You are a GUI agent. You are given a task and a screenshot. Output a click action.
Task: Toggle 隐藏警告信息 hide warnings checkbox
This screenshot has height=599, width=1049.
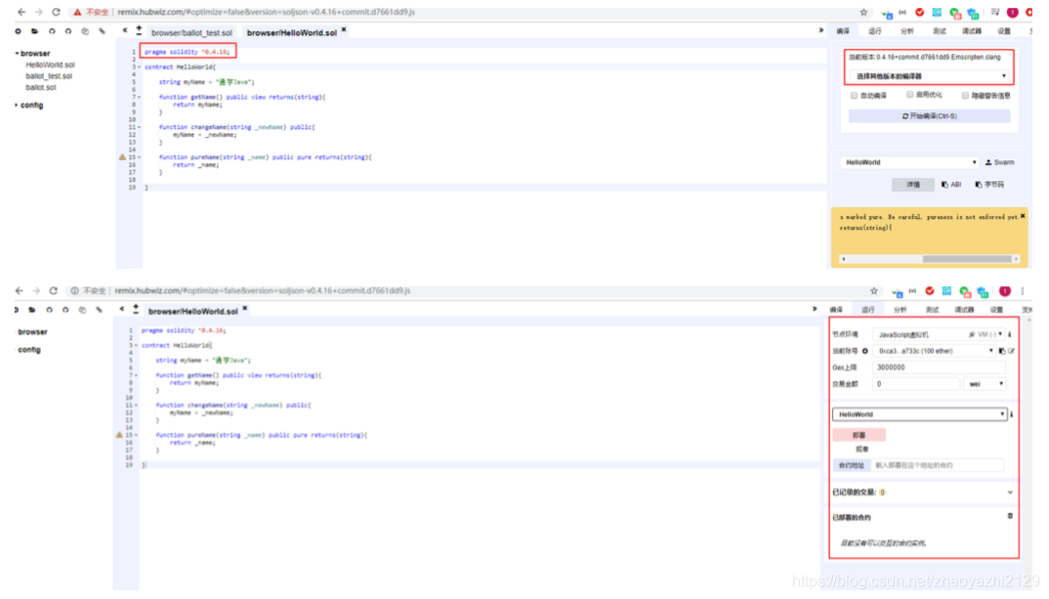coord(965,96)
